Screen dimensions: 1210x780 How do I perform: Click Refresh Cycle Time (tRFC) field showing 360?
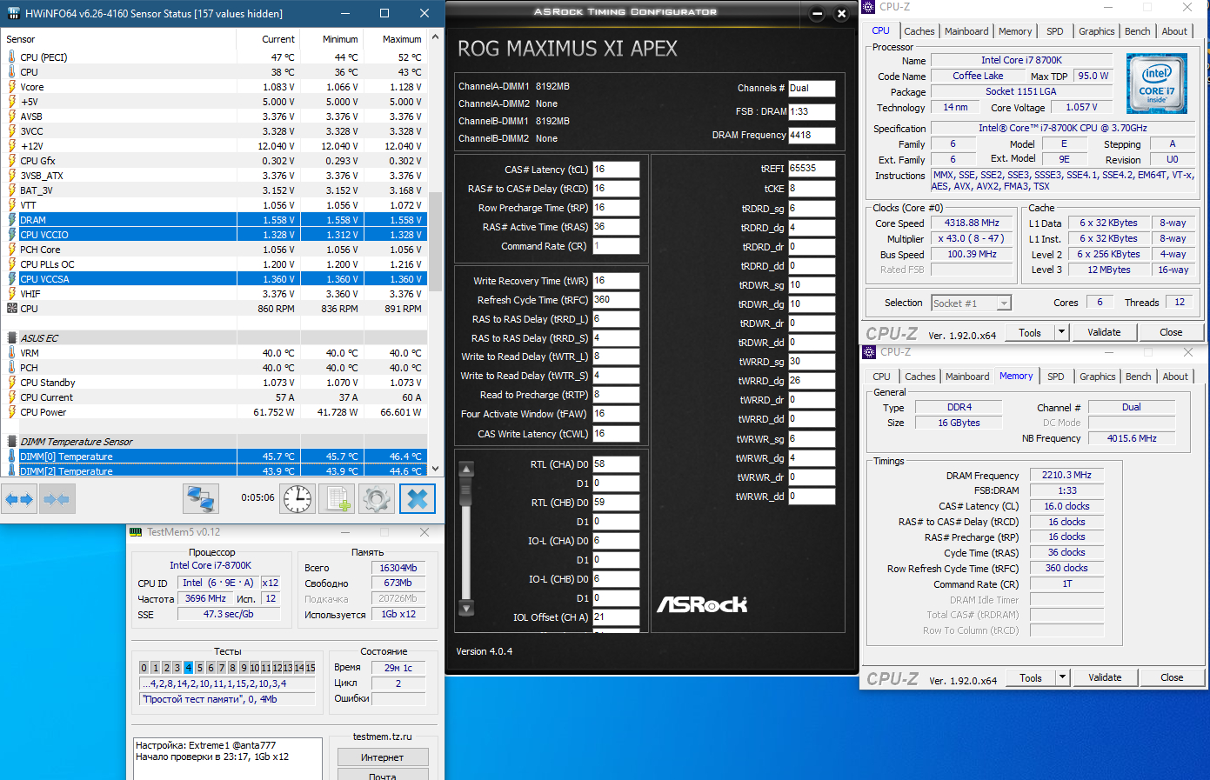coord(616,300)
